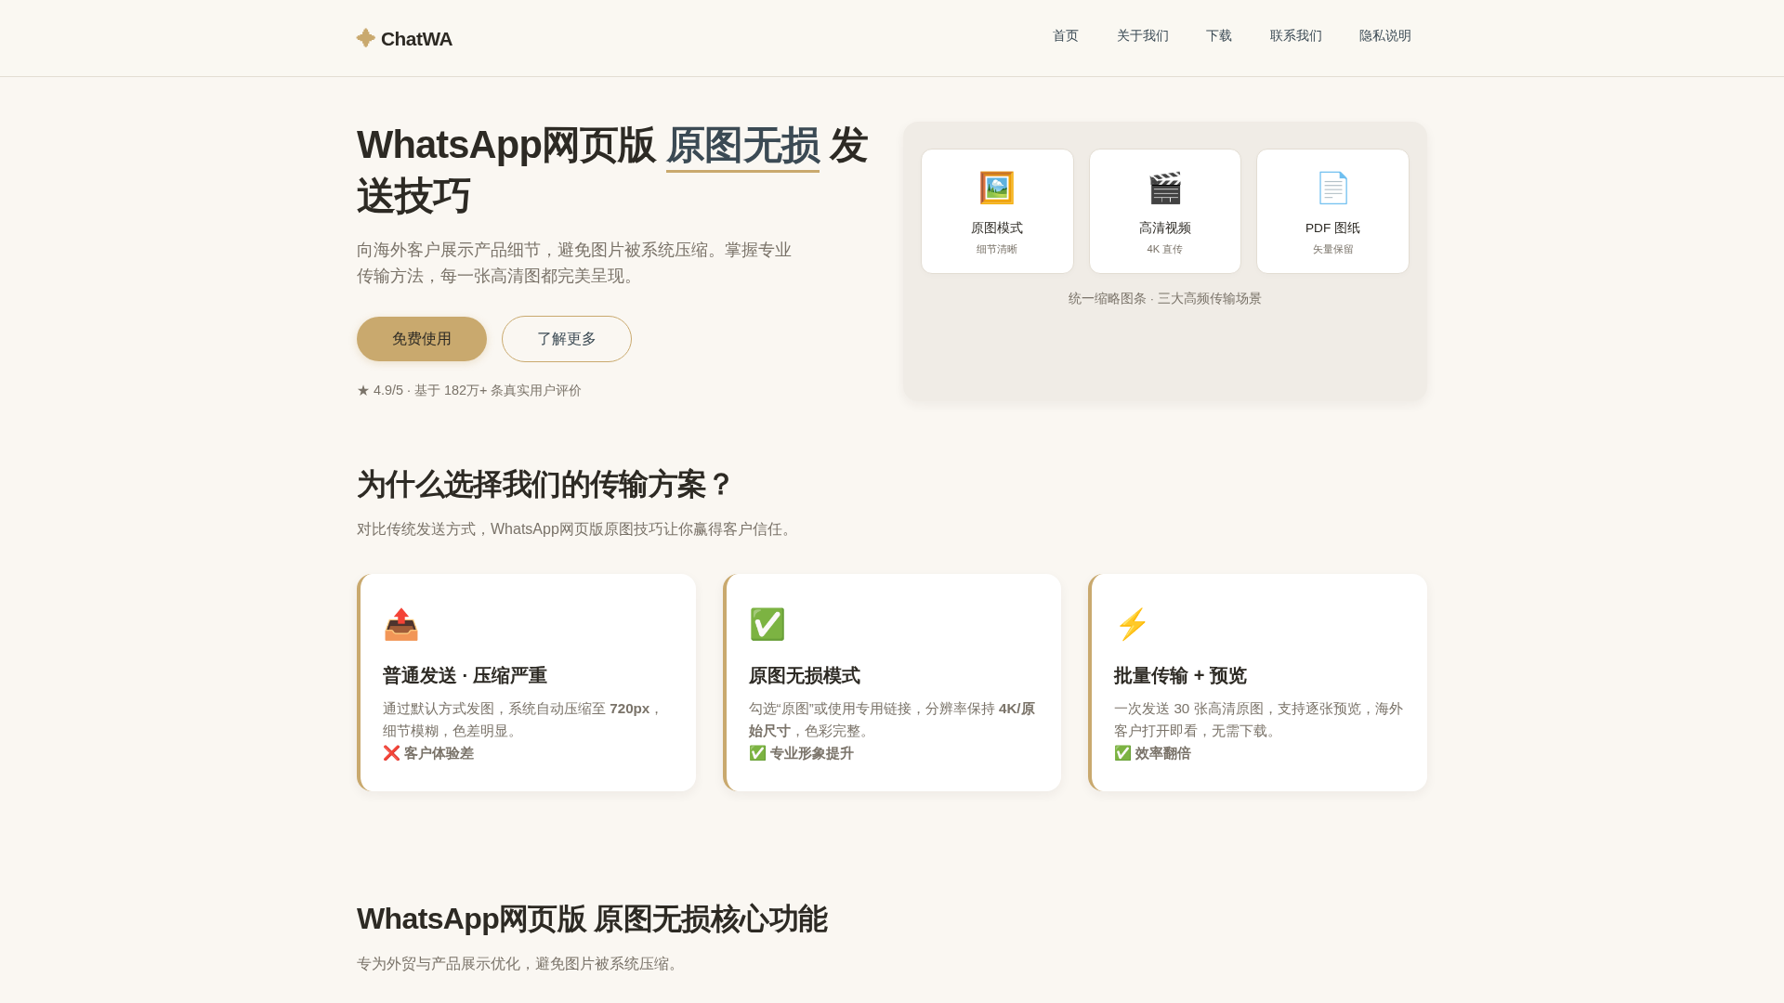Image resolution: width=1784 pixels, height=1003 pixels.
Task: Click the 向海外客户展示产品细节 hero paragraph
Action: [574, 263]
